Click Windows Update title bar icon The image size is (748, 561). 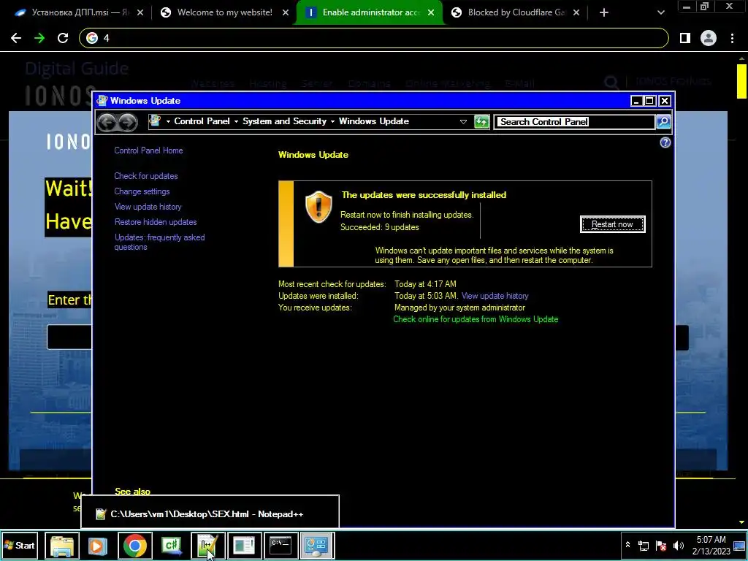(x=102, y=100)
